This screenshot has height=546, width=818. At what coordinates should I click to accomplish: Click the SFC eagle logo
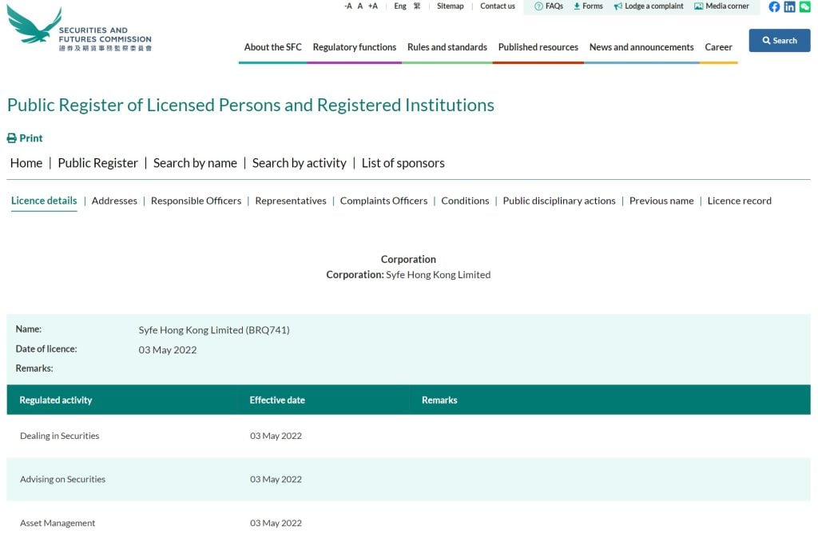click(34, 25)
